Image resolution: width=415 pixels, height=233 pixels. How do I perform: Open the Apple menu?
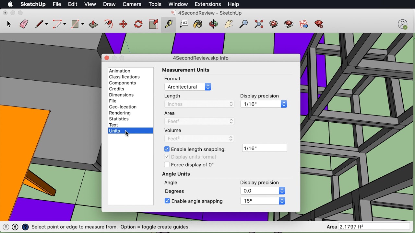click(10, 4)
